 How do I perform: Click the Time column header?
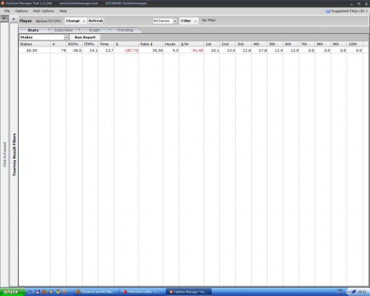click(106, 44)
